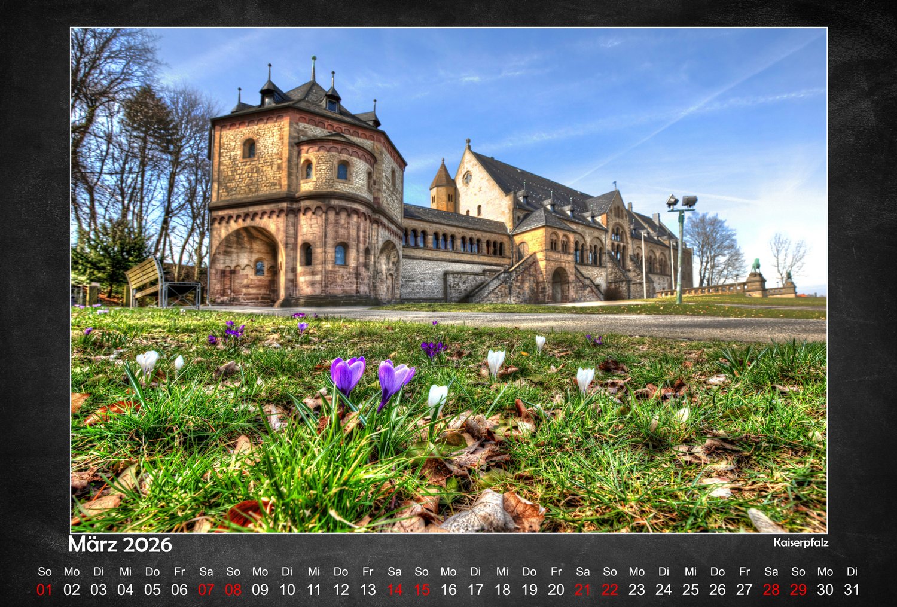Click date 30 in the calendar row
Screen dimensions: 897x607
[825, 590]
